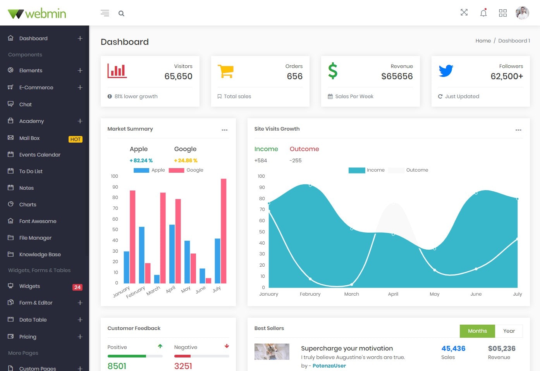This screenshot has width=540, height=371.
Task: Click the Positive feedback progress bar
Action: 135,356
